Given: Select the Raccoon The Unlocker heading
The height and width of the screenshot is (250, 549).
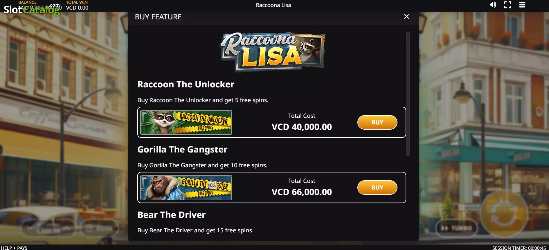Looking at the screenshot, I should click(x=186, y=84).
